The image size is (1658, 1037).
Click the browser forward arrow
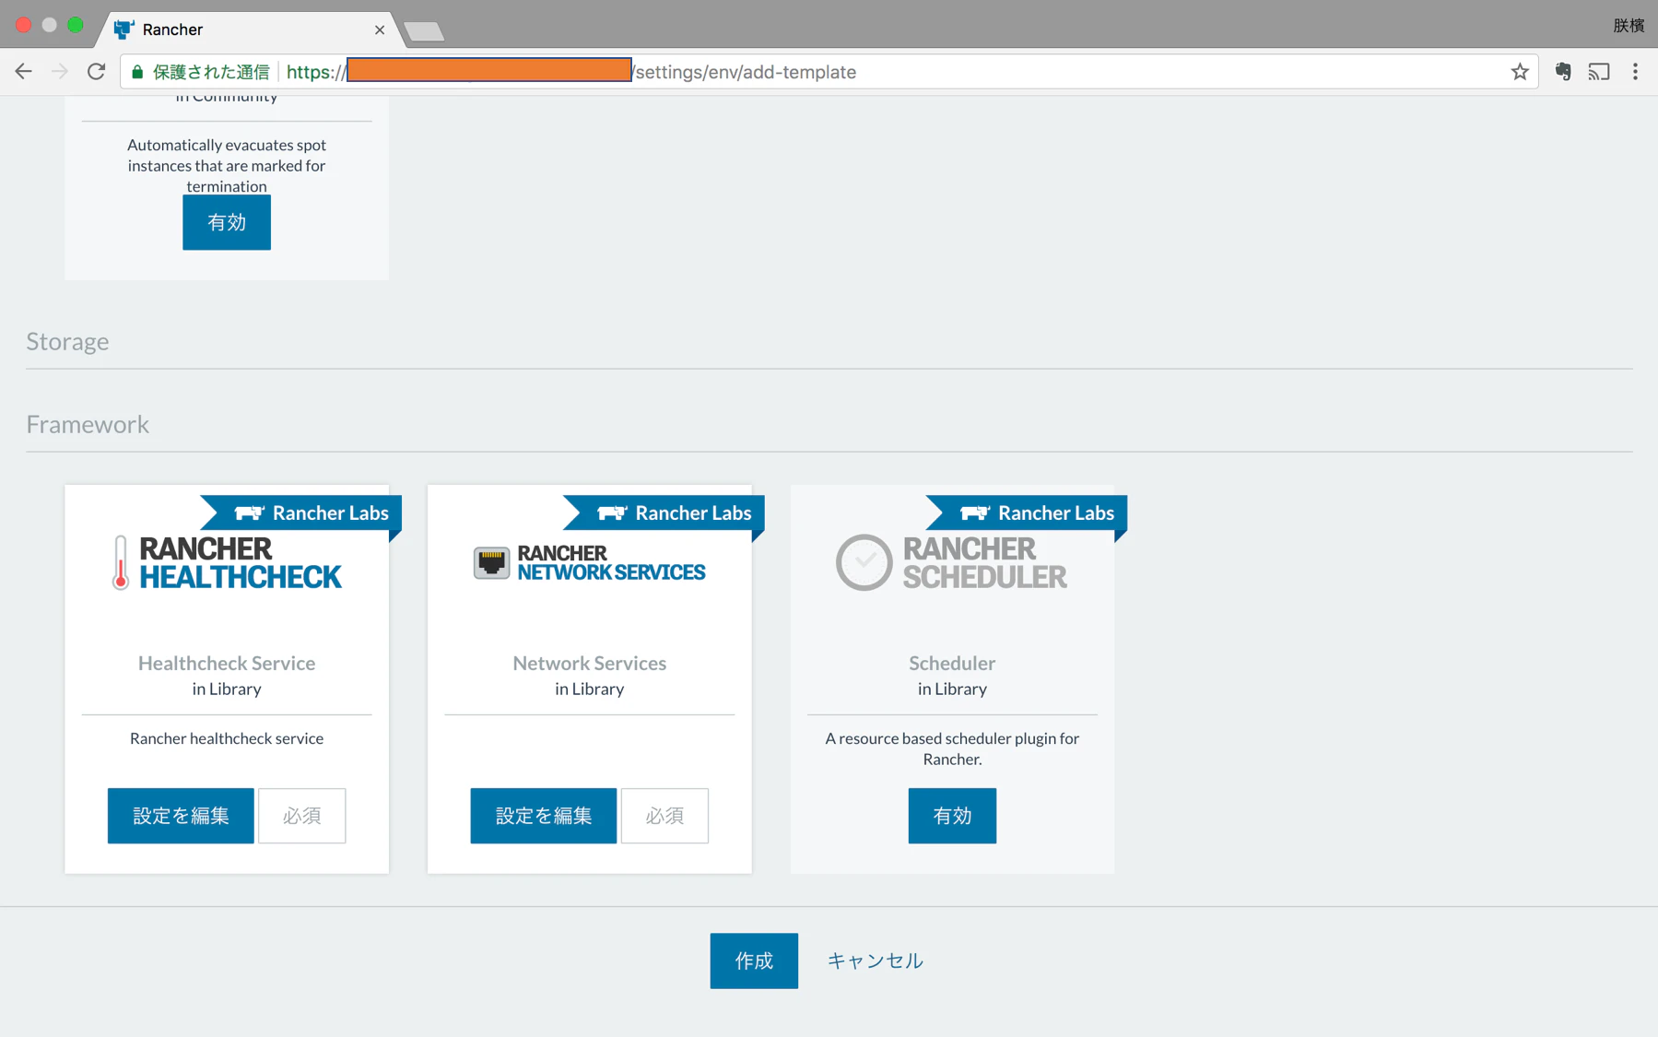click(x=60, y=72)
